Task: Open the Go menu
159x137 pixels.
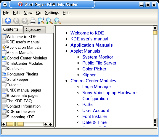Action: [38, 13]
